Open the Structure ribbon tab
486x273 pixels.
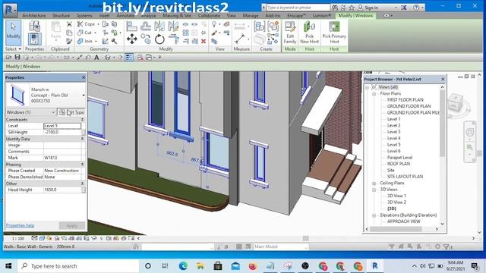(x=61, y=15)
